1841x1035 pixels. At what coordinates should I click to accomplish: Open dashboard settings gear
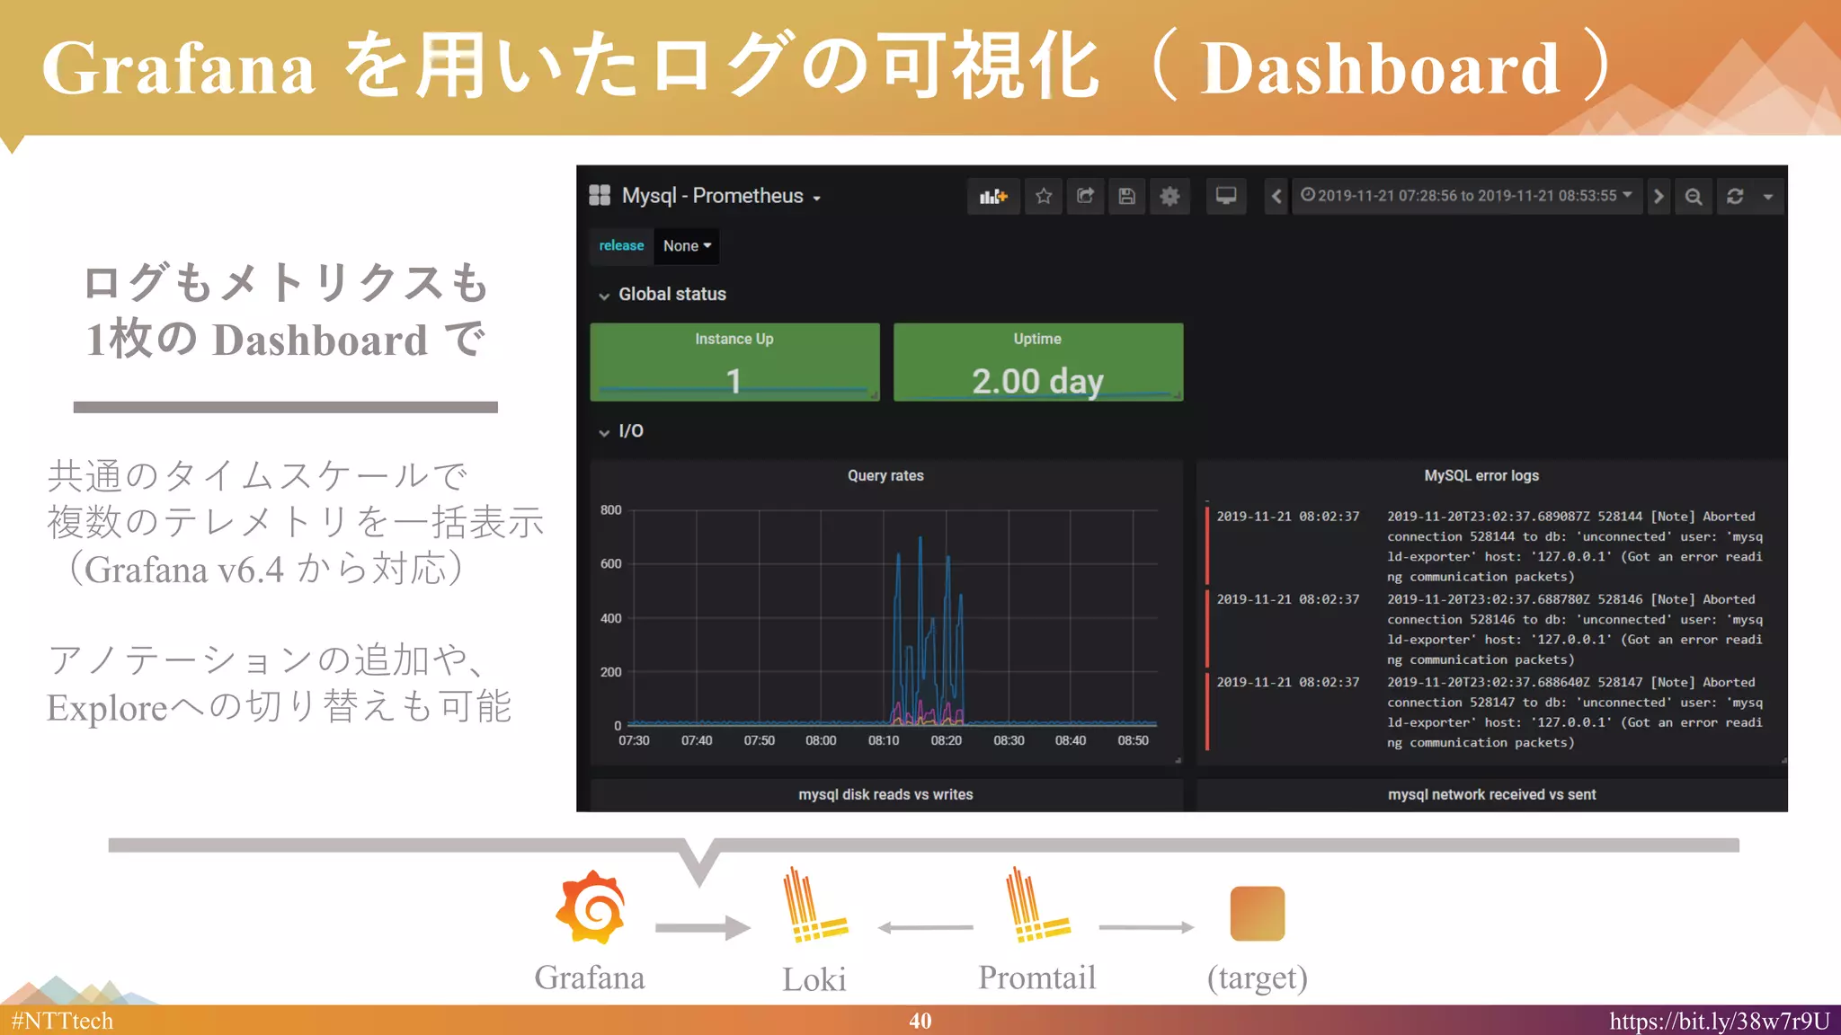point(1170,196)
